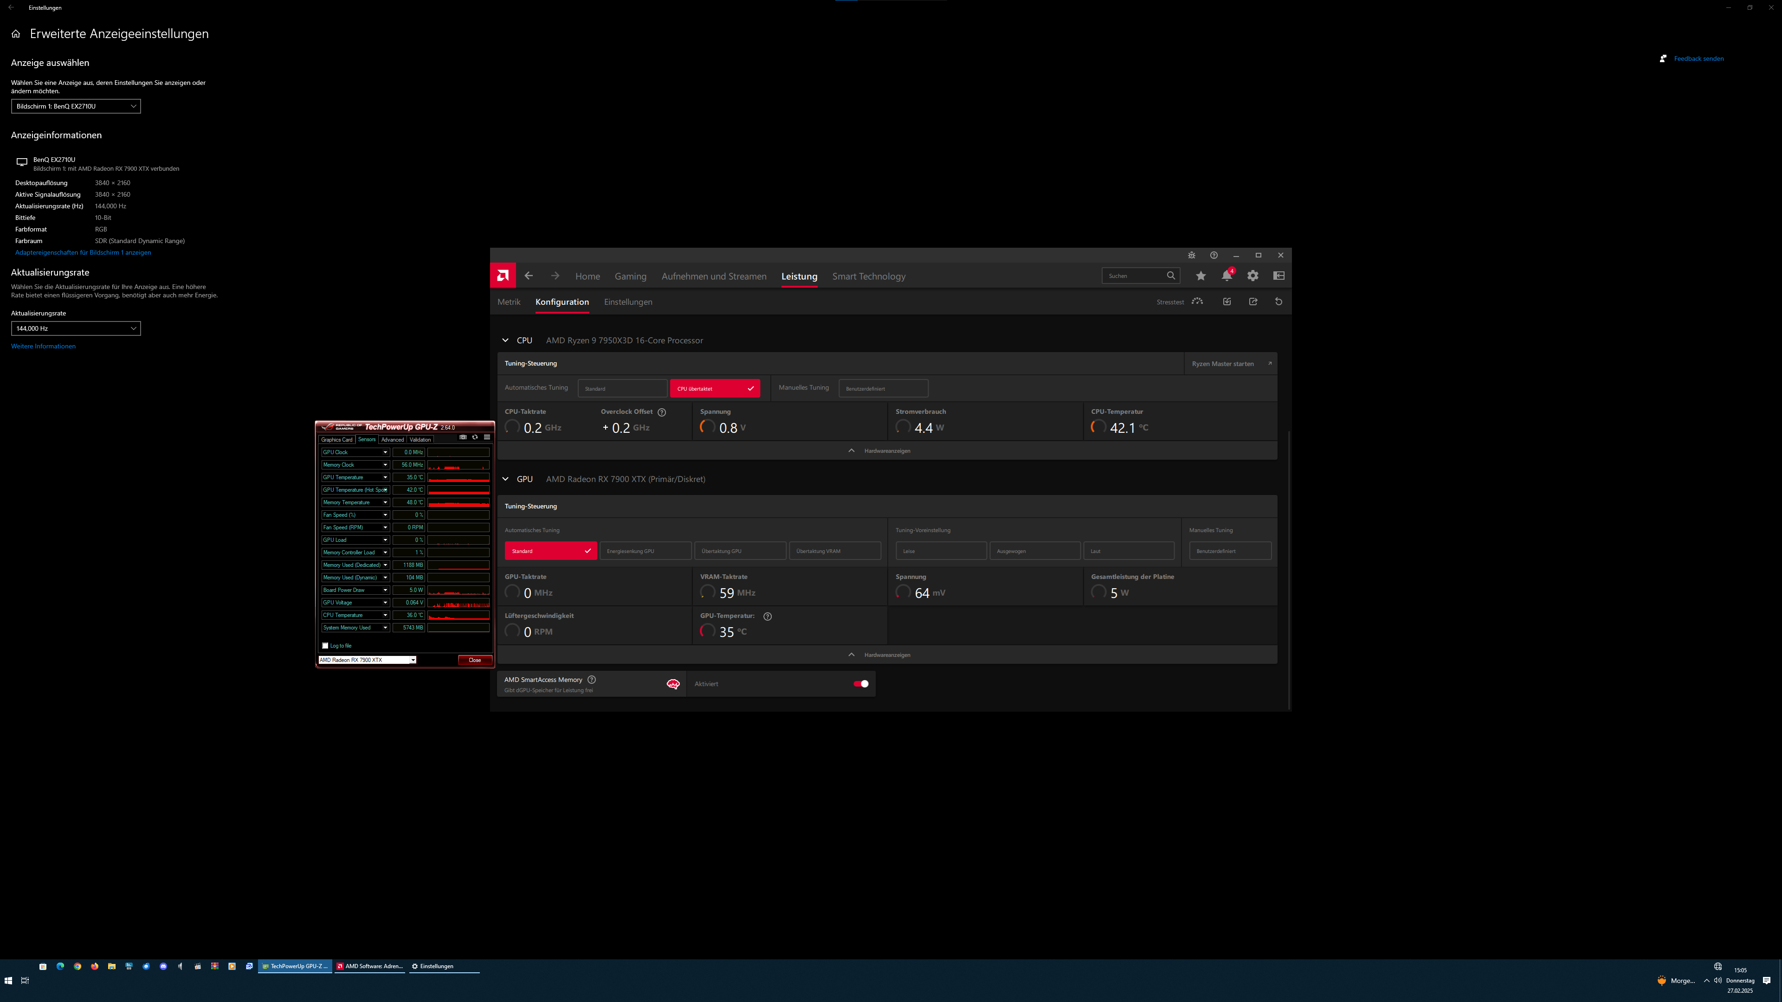Switch to Metrik tab
This screenshot has height=1002, width=1782.
(x=509, y=302)
